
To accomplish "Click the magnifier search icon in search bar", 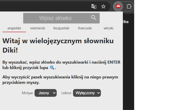I will (93, 18).
